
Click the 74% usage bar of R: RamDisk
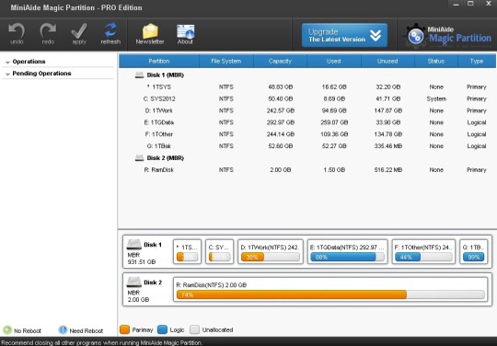click(x=330, y=294)
